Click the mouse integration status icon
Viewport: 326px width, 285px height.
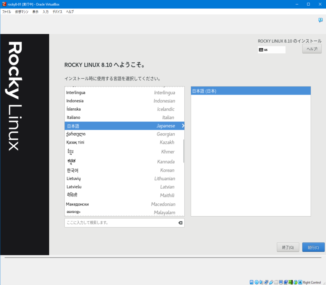point(295,282)
